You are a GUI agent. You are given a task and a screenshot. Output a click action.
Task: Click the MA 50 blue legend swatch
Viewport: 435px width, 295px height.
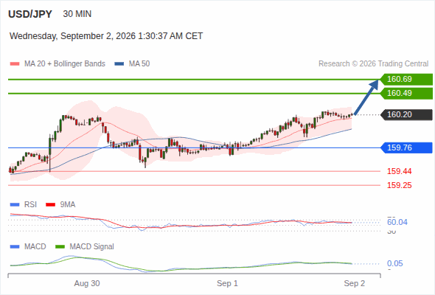119,64
